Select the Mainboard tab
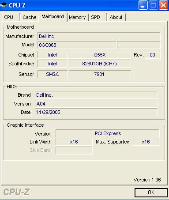 [53, 17]
